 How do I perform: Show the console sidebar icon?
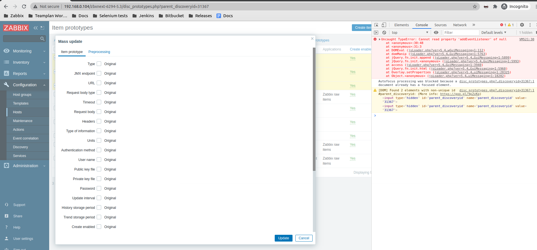(x=376, y=32)
